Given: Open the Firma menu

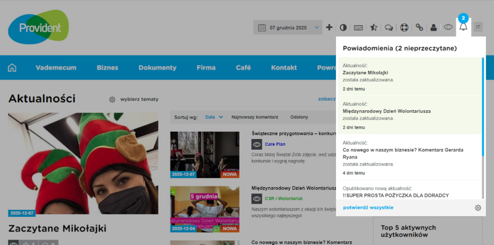Looking at the screenshot, I should coord(206,68).
